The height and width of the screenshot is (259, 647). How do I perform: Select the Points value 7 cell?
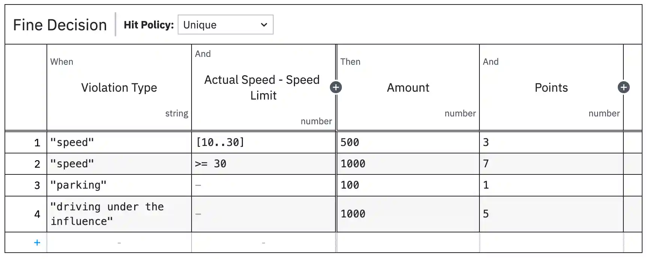pos(552,164)
